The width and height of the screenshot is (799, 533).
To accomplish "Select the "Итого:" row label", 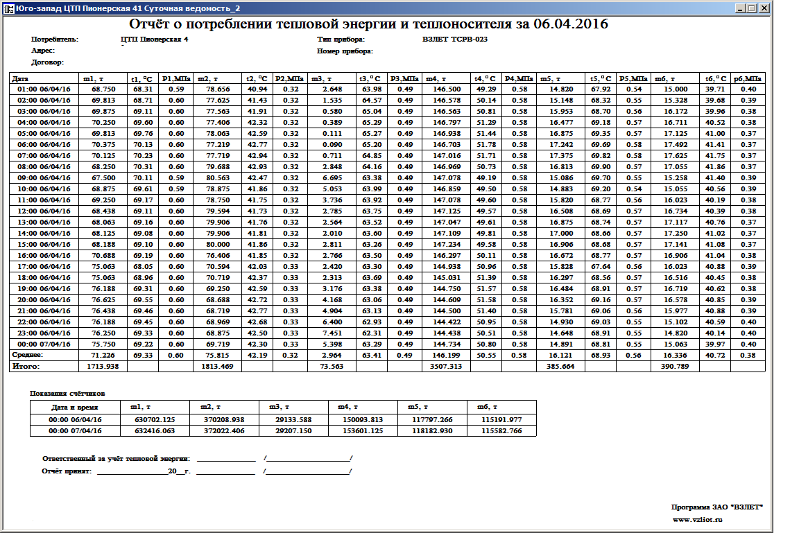I will [x=26, y=366].
